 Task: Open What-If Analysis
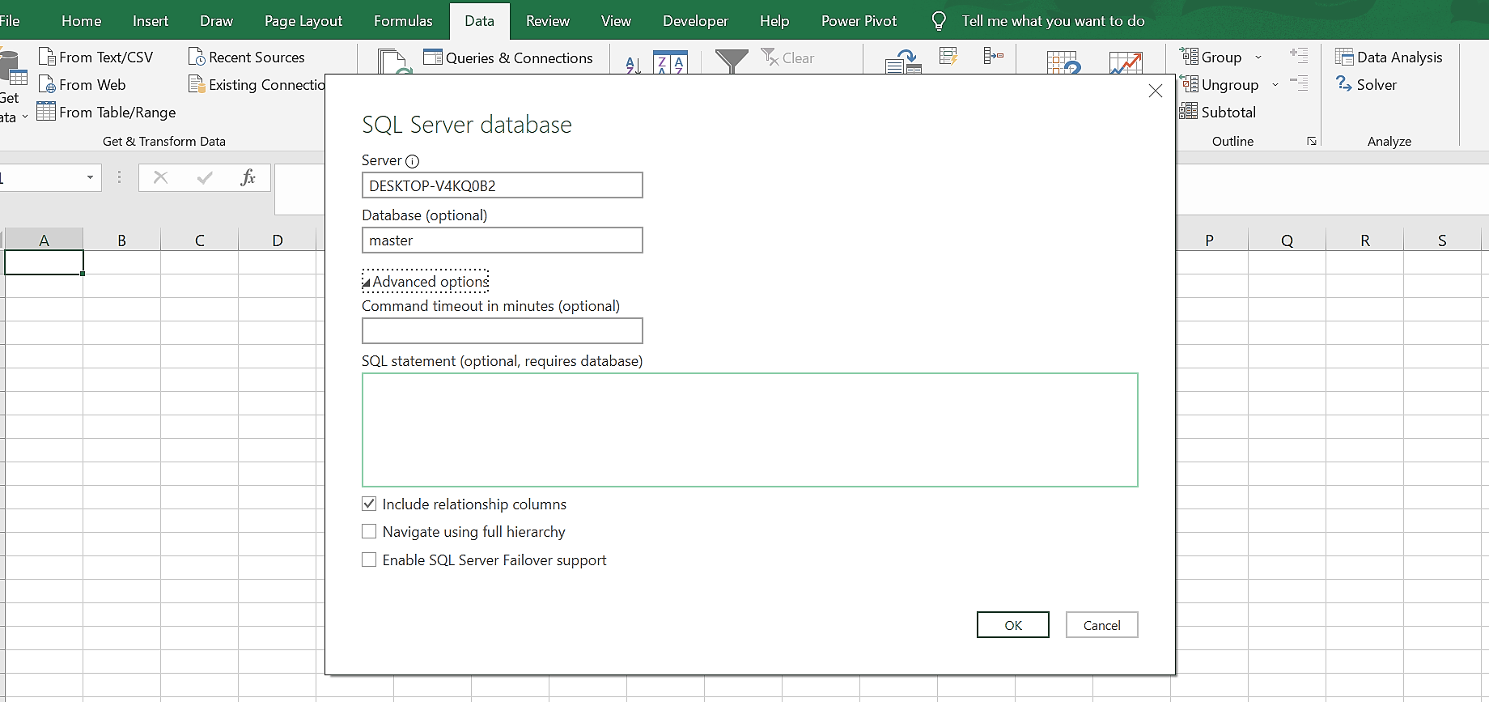coord(1063,62)
